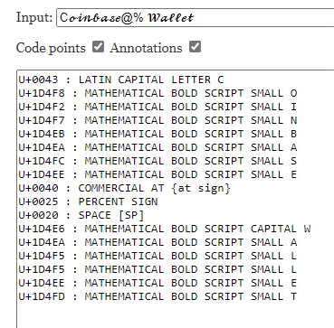Click the U+1D4F2 Bold Script Small I line

157,107
